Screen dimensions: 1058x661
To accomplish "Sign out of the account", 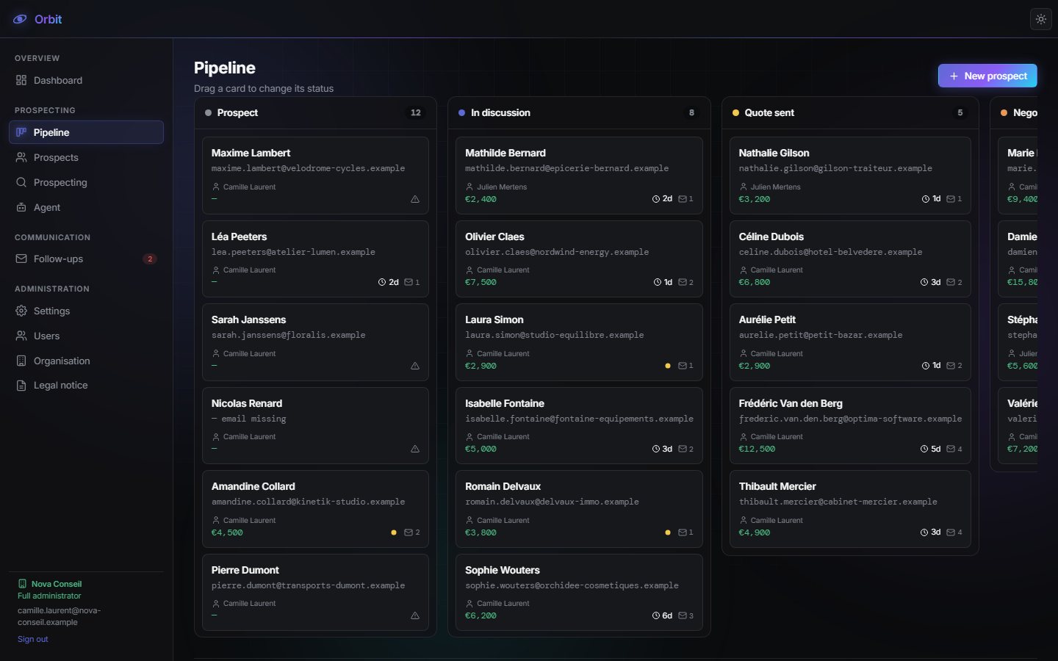I will click(x=33, y=639).
